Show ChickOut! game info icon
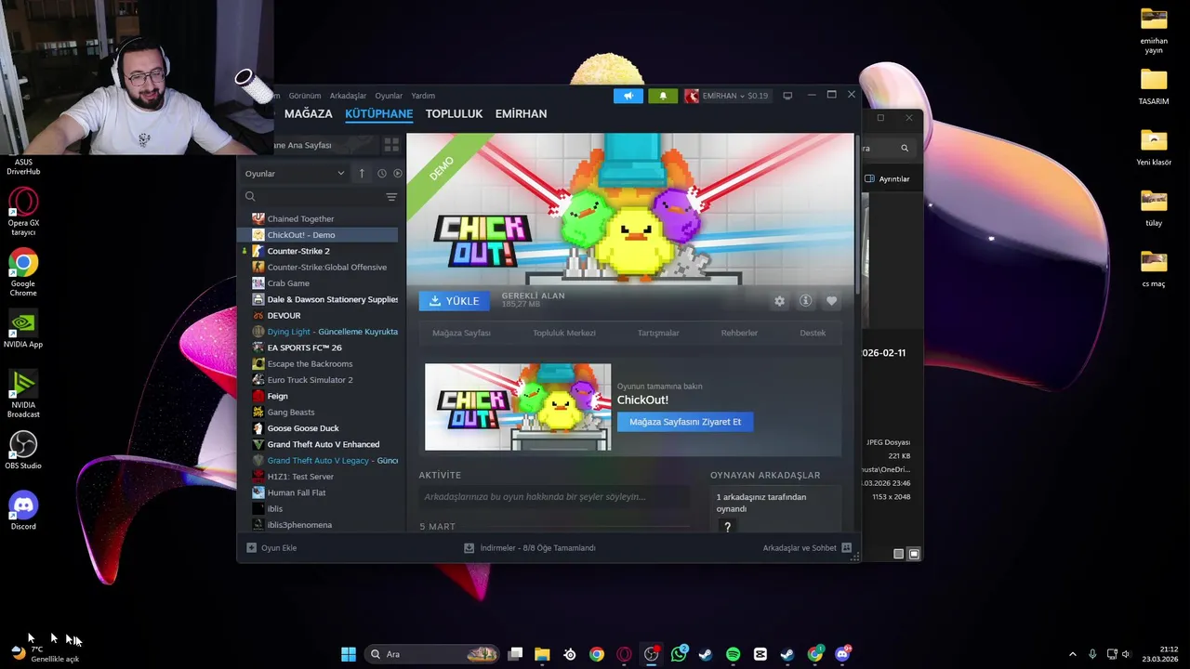Image resolution: width=1190 pixels, height=669 pixels. tap(806, 301)
